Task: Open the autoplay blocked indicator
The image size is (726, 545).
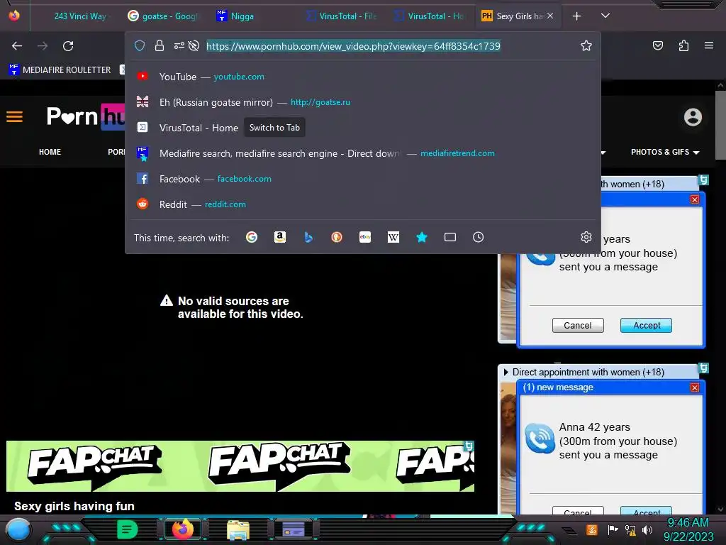Action: [194, 45]
